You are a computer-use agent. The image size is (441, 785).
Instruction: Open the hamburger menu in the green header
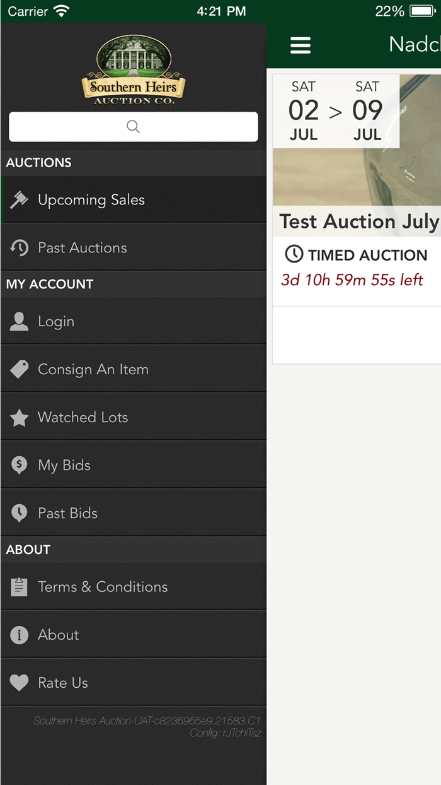tap(301, 45)
